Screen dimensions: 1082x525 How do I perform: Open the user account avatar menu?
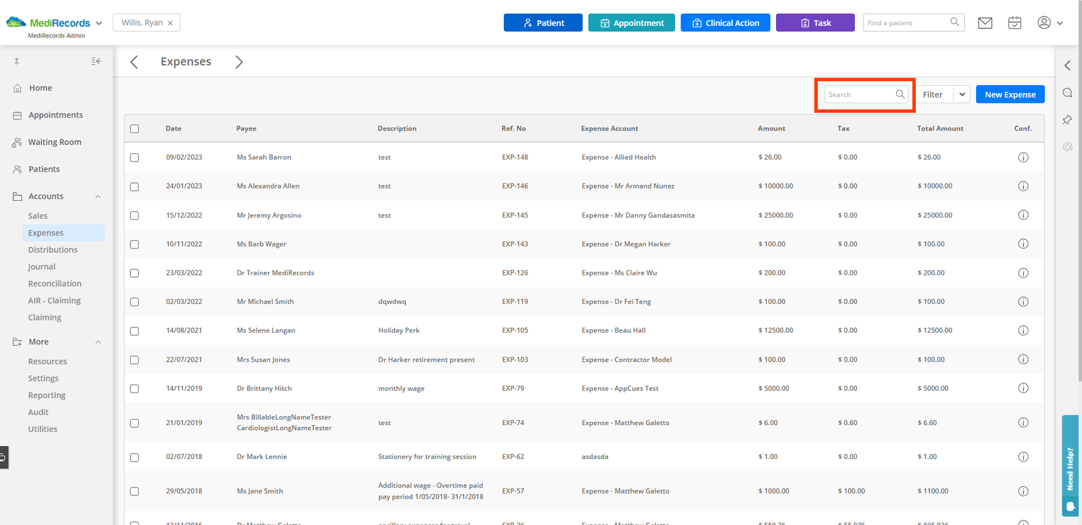pos(1044,23)
